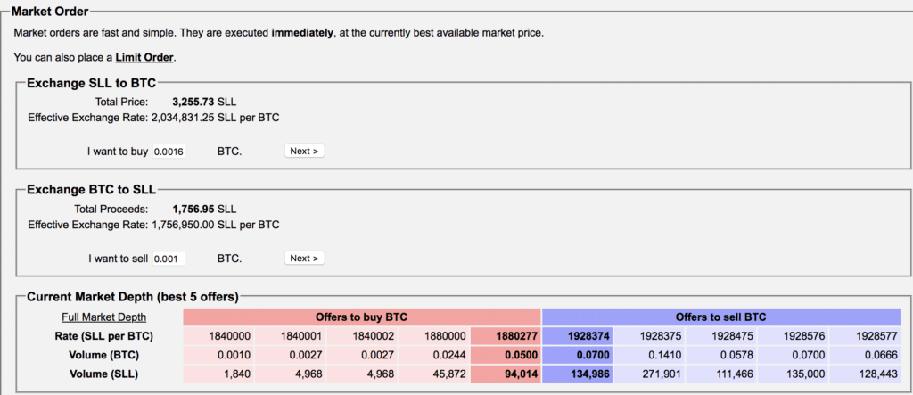
Task: Select the 94,014 SLL volume cell
Action: (x=506, y=374)
